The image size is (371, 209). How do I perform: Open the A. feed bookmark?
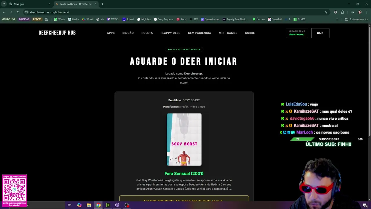coord(128,19)
